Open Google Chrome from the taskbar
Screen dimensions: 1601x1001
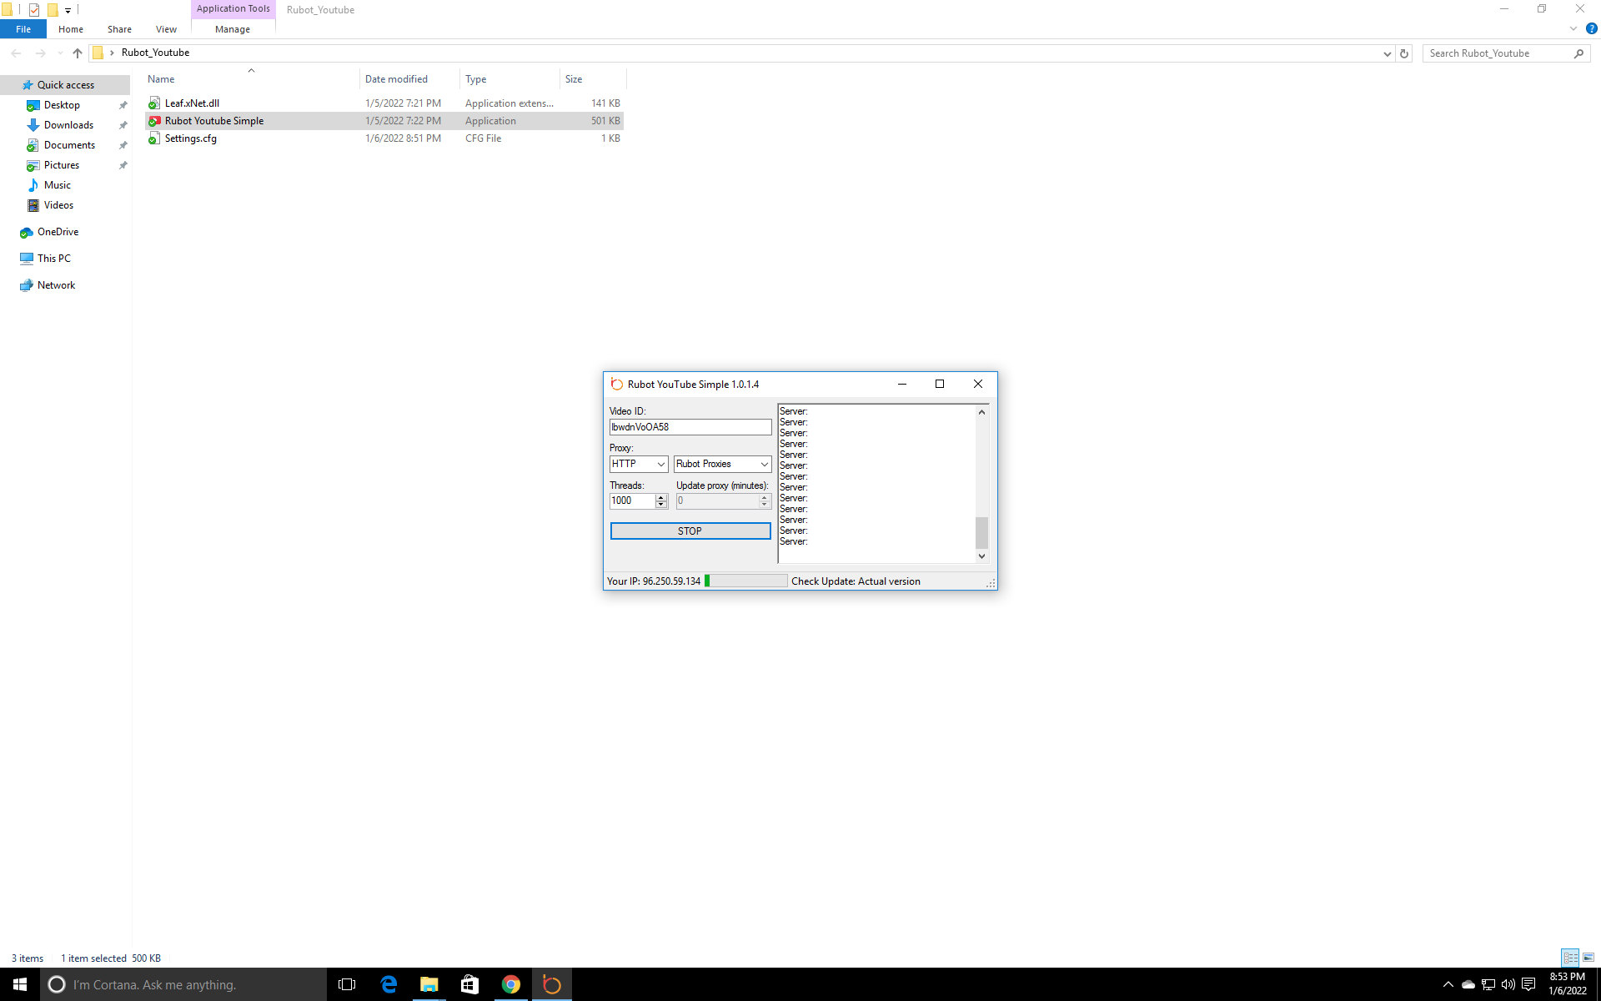[510, 984]
